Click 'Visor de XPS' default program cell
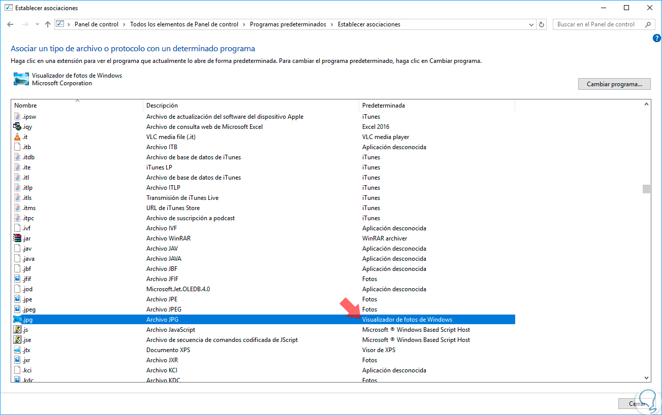The width and height of the screenshot is (662, 415). point(379,350)
